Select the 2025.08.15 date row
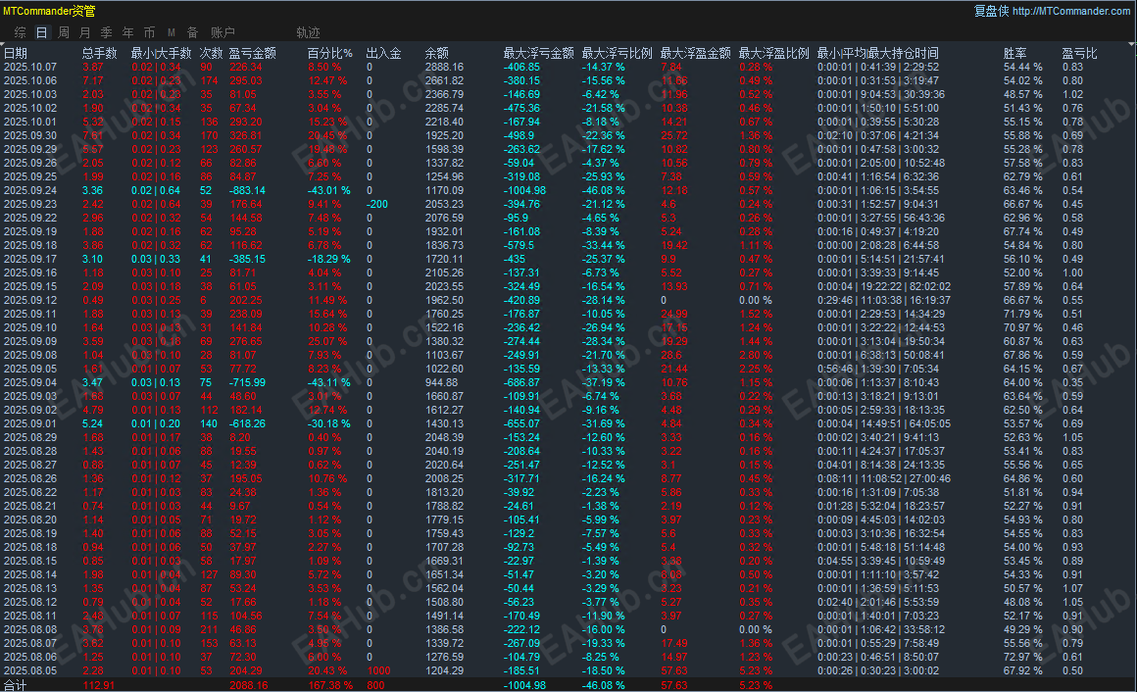The height and width of the screenshot is (692, 1137). point(29,561)
